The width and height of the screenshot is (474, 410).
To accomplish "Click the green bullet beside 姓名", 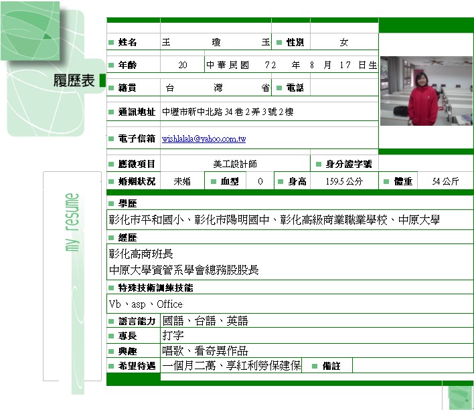I will 111,43.
